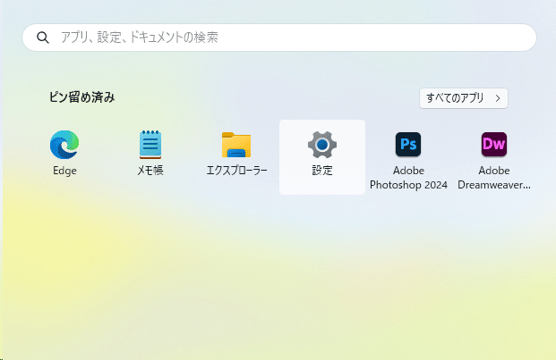Click the エクスプローラー text label

[236, 171]
